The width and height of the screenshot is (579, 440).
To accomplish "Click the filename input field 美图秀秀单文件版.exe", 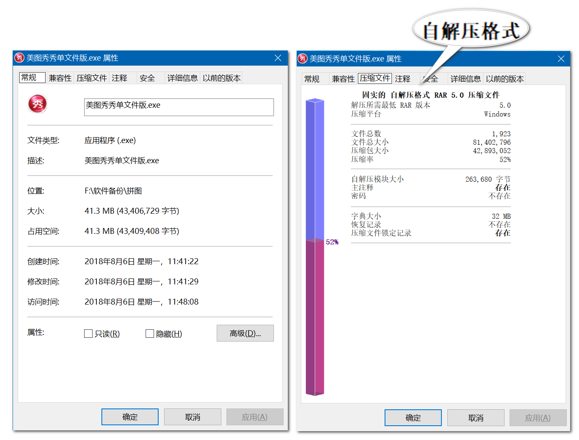I will pyautogui.click(x=179, y=107).
